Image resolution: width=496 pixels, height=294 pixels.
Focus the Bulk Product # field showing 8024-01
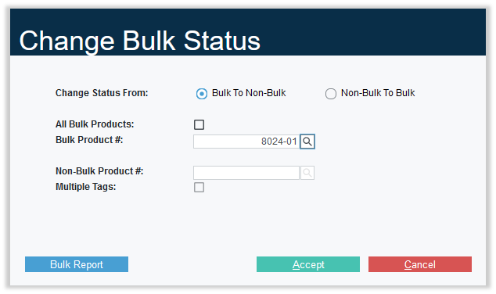coord(246,142)
